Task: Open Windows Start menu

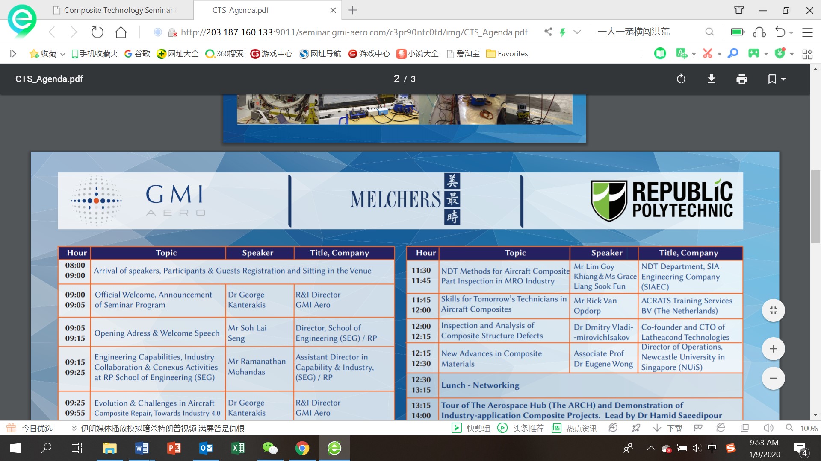Action: pos(15,448)
